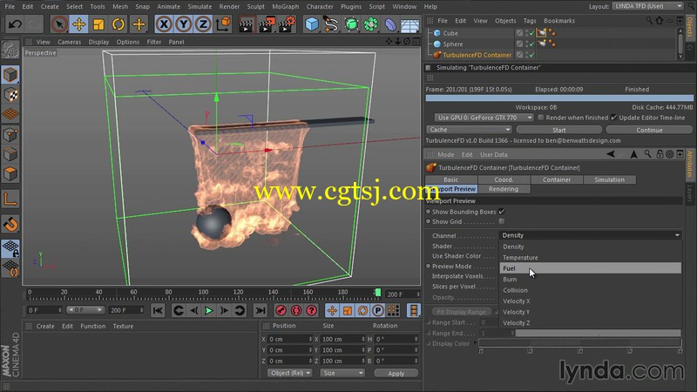Switch to the Simulation tab
The image size is (697, 392).
609,179
